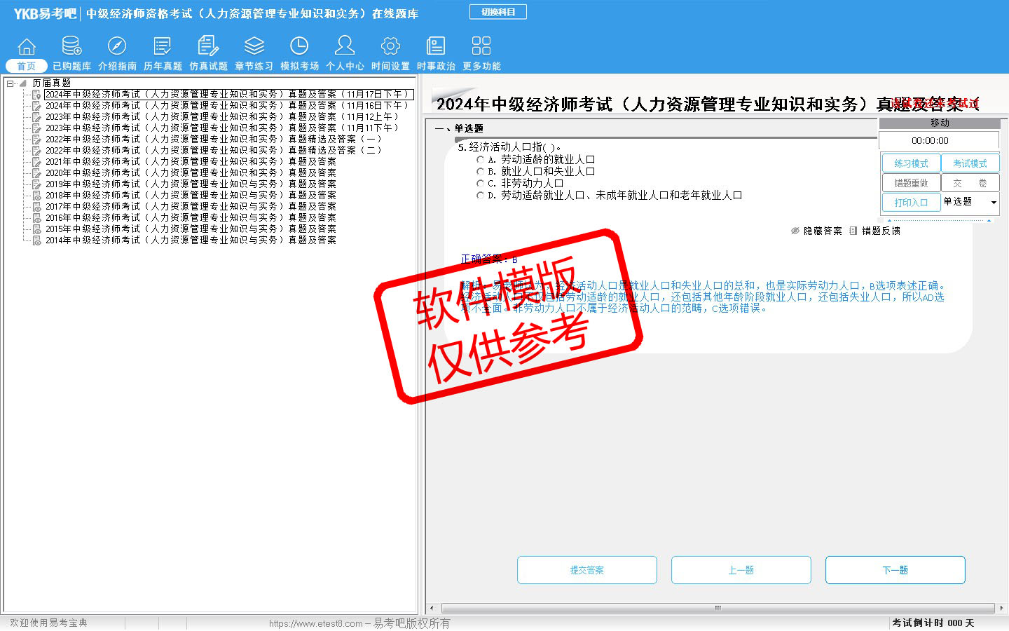Open the 已购题库 database icon
The height and width of the screenshot is (631, 1009).
coord(71,47)
